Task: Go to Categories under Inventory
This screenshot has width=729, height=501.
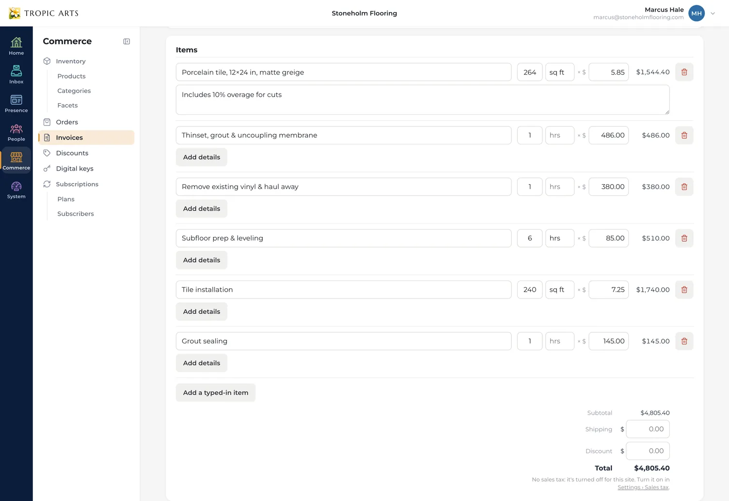Action: [74, 91]
